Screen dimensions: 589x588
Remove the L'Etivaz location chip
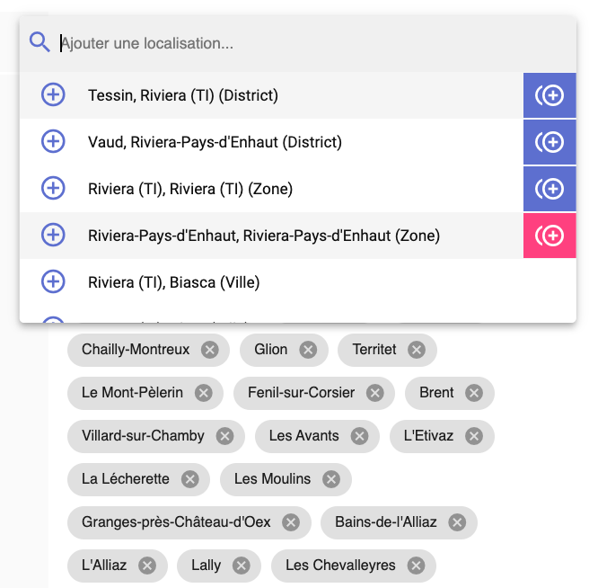click(x=474, y=436)
